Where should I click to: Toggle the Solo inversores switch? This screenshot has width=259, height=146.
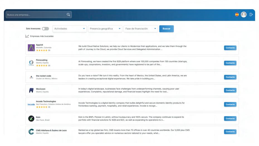click(x=45, y=29)
